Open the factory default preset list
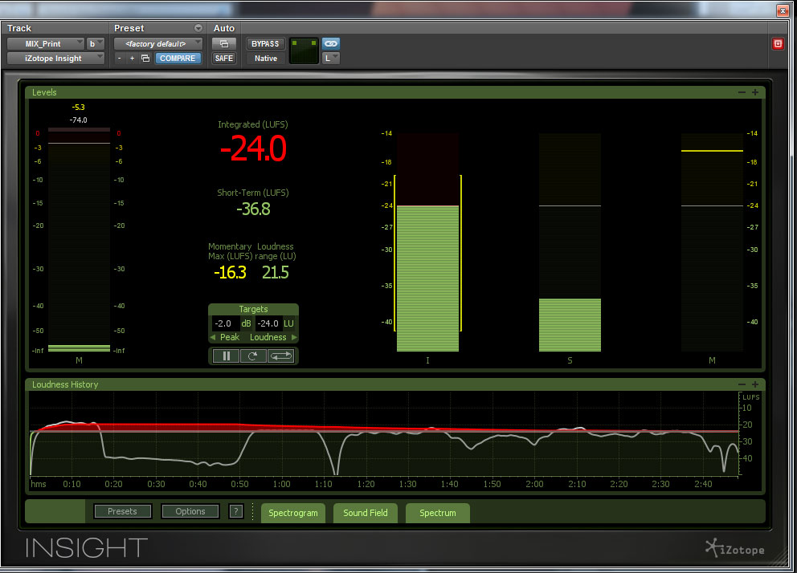The height and width of the screenshot is (573, 797). tap(158, 43)
